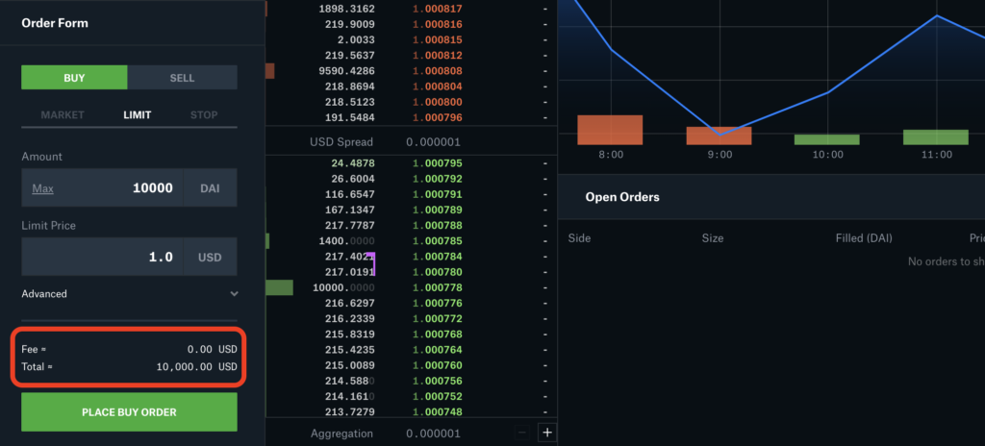The height and width of the screenshot is (446, 985).
Task: Click the red volume bar at 8:00
Action: pos(610,130)
